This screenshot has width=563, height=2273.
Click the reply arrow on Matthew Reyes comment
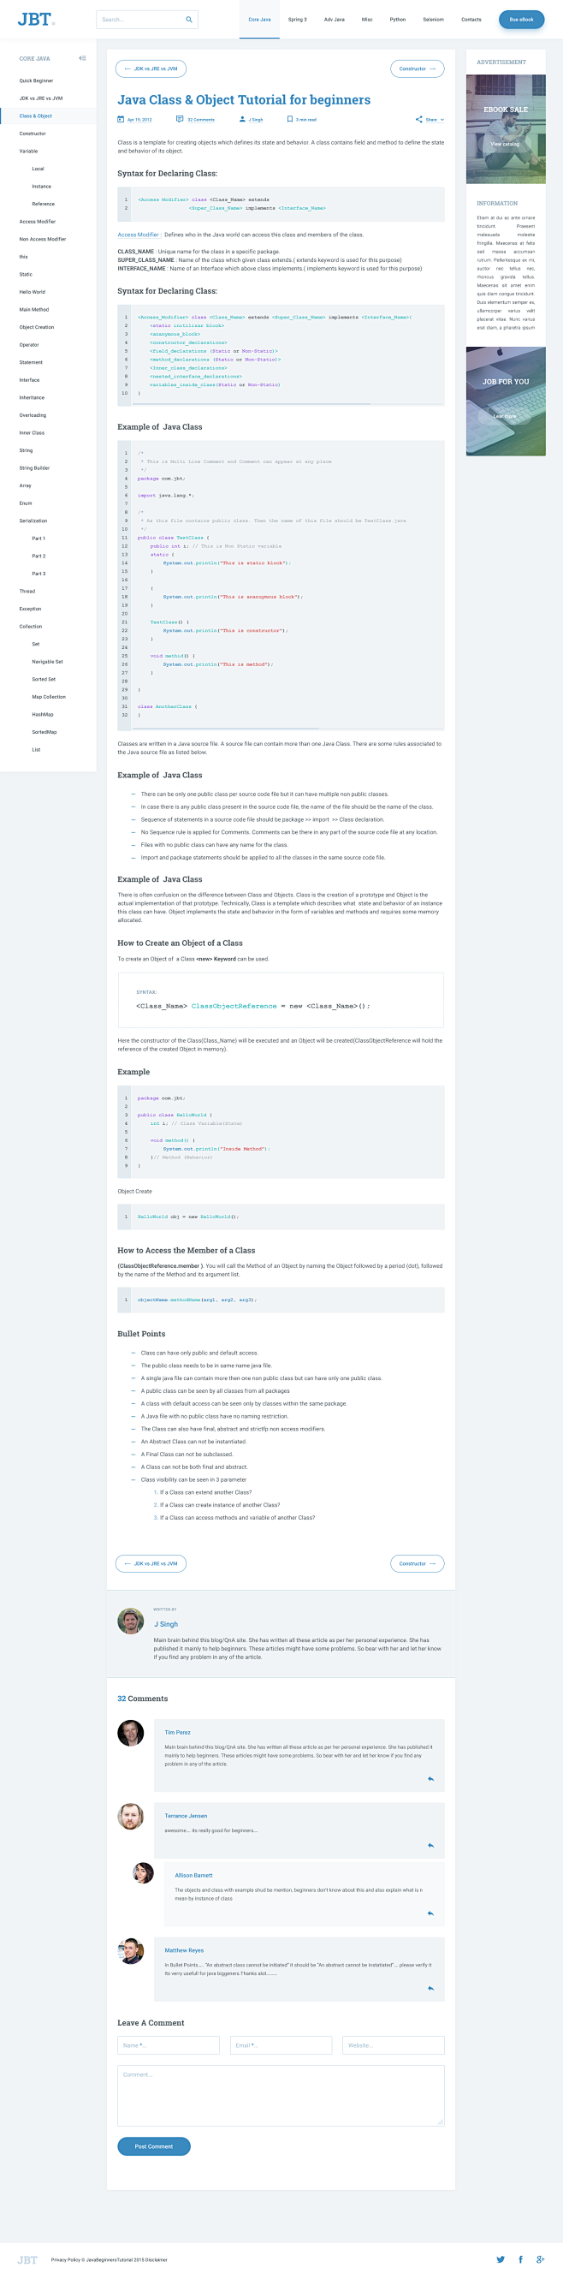coord(430,1988)
